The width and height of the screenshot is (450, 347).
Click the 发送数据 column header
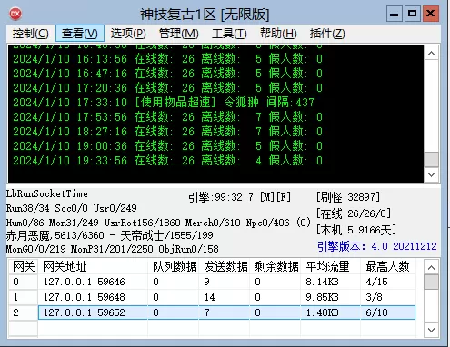225,267
